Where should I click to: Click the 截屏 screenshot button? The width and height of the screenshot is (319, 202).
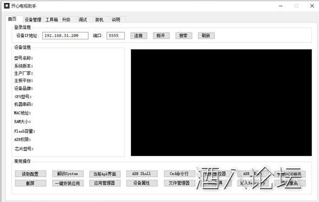coord(30,183)
